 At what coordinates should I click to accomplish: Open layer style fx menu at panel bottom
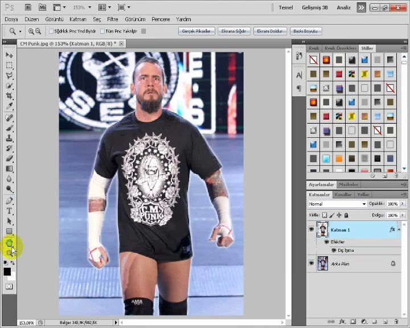tap(342, 322)
